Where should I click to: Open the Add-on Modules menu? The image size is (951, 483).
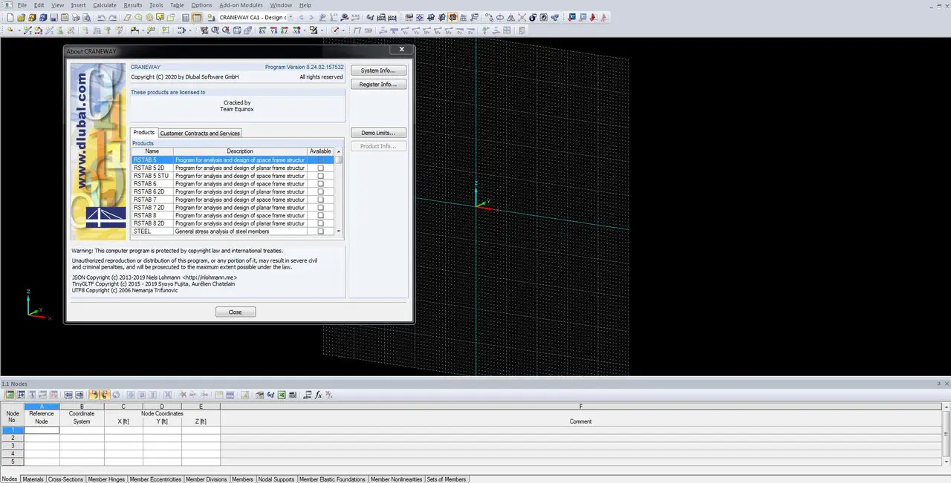pyautogui.click(x=241, y=5)
